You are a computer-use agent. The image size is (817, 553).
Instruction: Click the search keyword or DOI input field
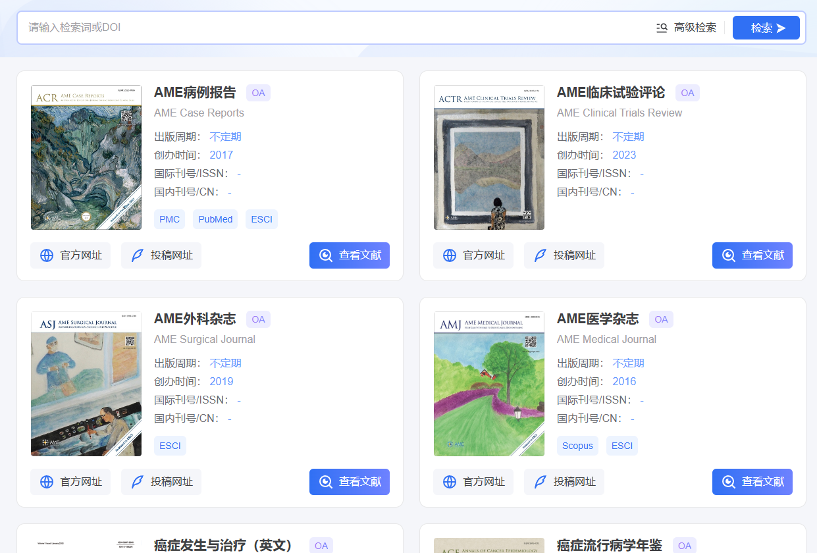point(336,28)
